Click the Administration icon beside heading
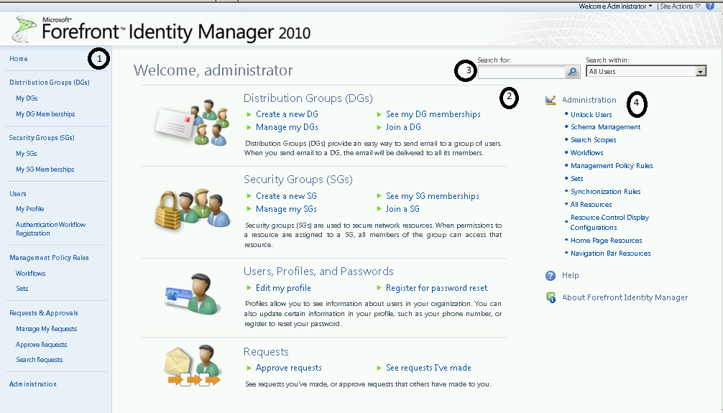The width and height of the screenshot is (723, 413). pos(551,100)
